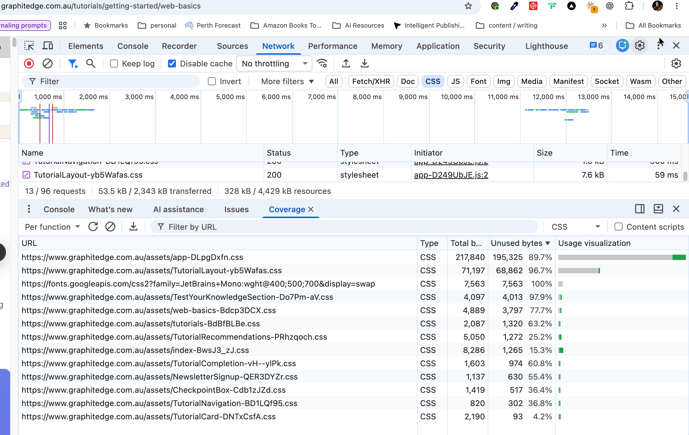Reload and start coverage recording
This screenshot has height=435, width=689.
93,227
